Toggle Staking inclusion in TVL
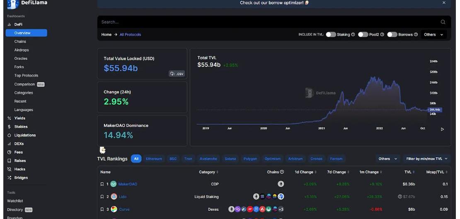Image resolution: width=460 pixels, height=219 pixels. [330, 34]
